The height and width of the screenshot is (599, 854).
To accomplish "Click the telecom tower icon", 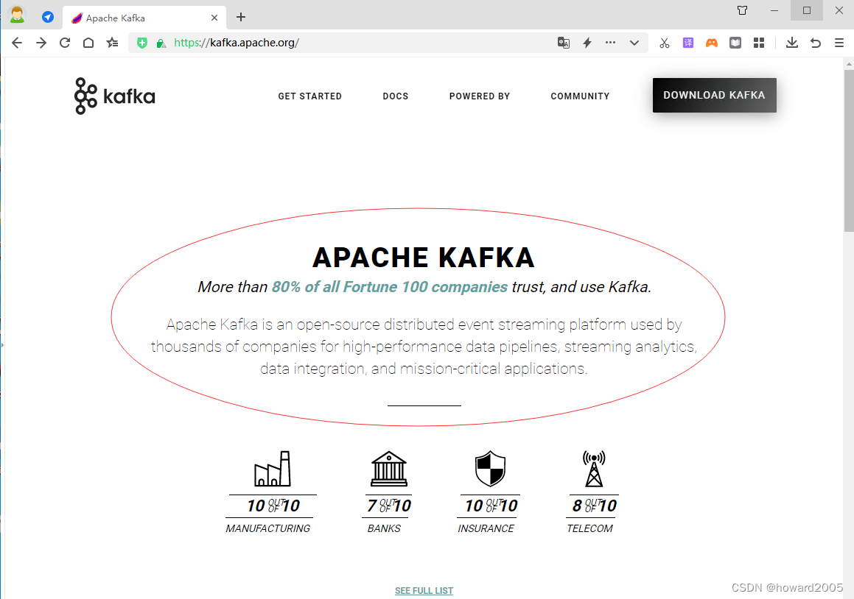I will click(x=594, y=469).
